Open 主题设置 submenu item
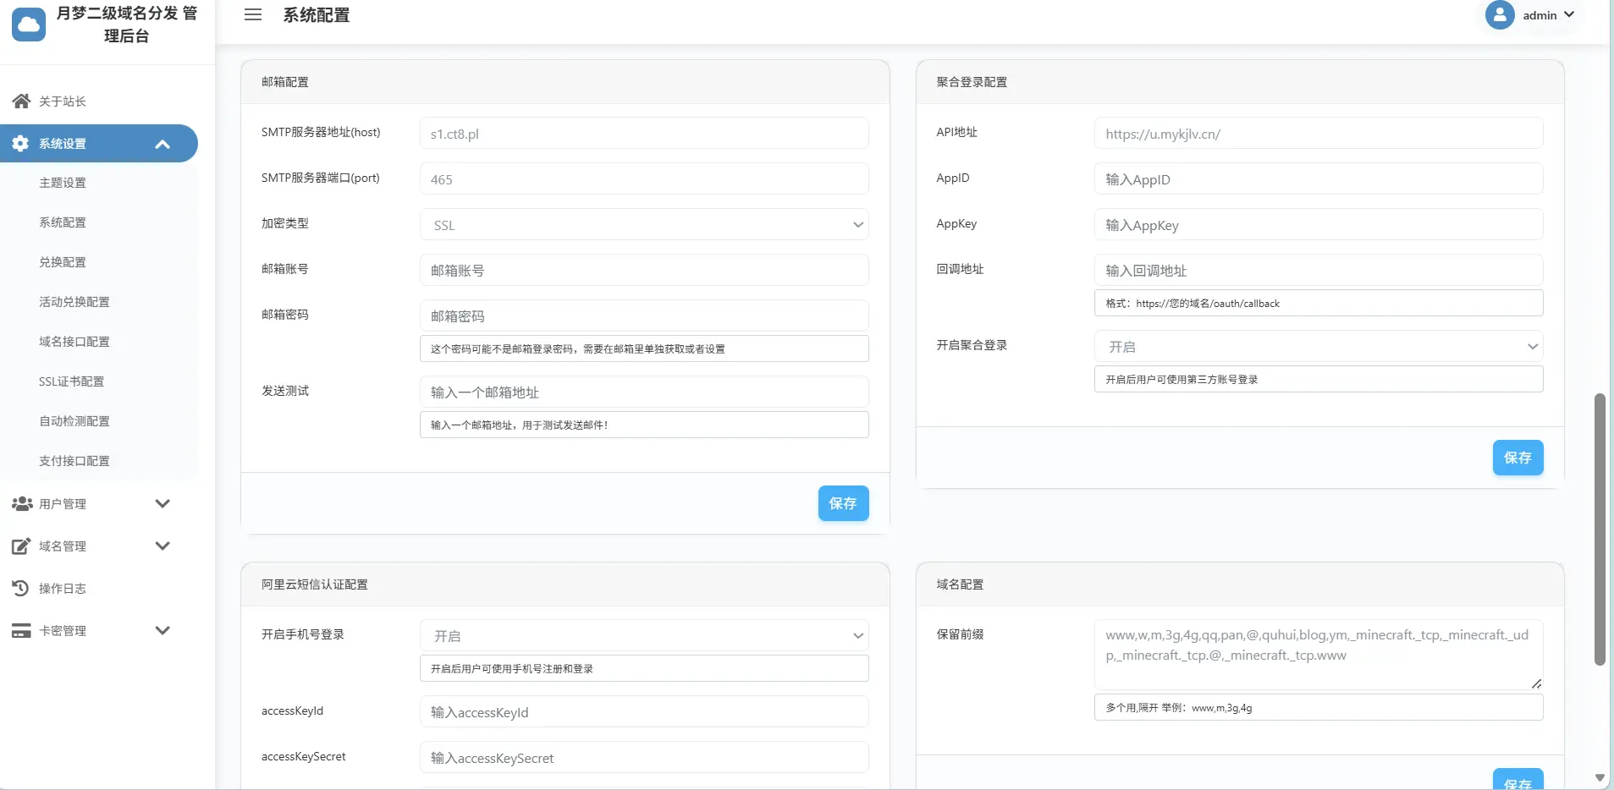 63,183
